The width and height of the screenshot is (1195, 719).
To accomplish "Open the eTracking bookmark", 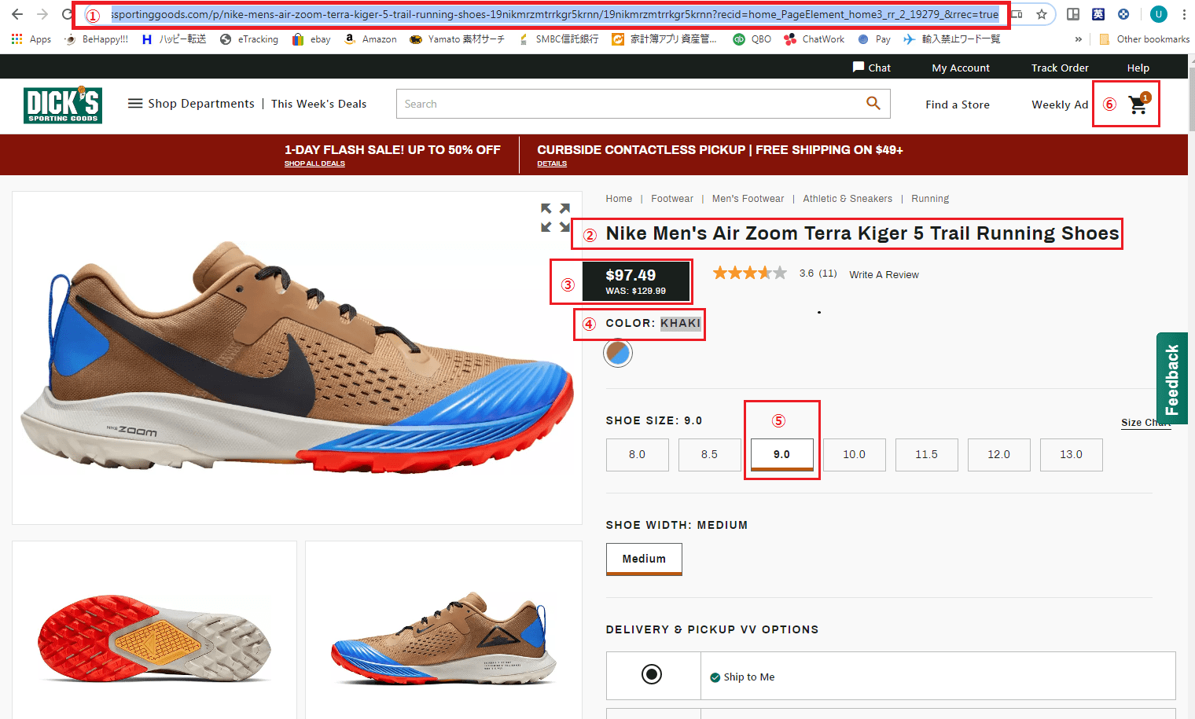I will pyautogui.click(x=249, y=39).
